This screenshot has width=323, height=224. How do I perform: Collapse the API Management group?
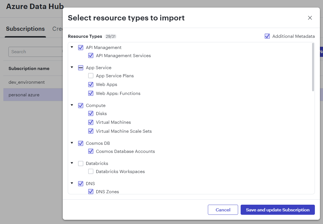pyautogui.click(x=72, y=47)
